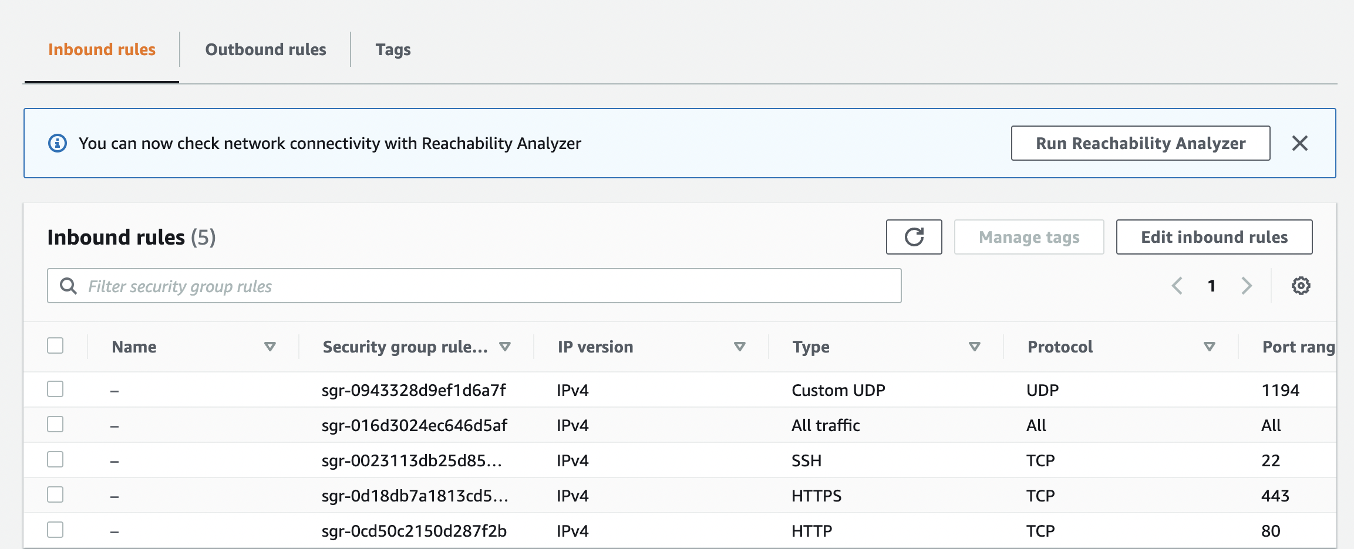Image resolution: width=1354 pixels, height=549 pixels.
Task: Click Edit inbound rules button
Action: click(x=1214, y=237)
